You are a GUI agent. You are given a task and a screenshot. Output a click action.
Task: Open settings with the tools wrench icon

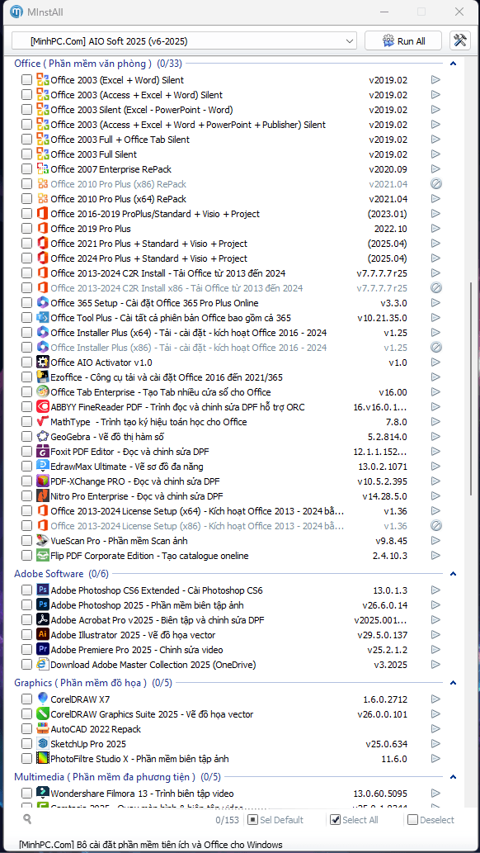coord(460,40)
